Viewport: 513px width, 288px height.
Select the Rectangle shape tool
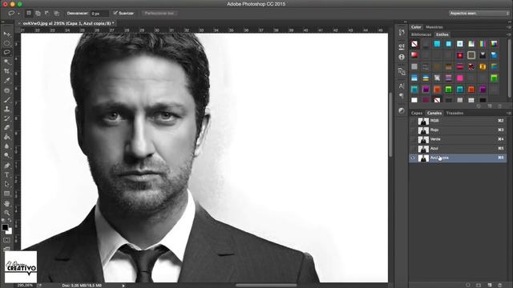[x=6, y=194]
